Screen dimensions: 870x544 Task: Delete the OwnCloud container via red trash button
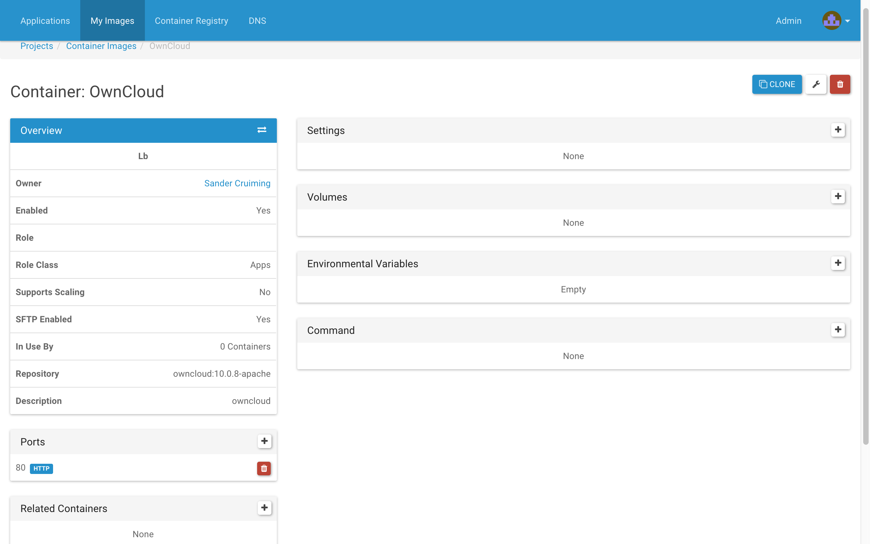[840, 84]
